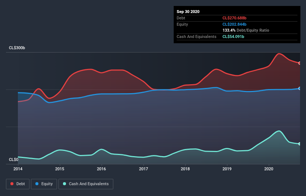
Task: Click the Debt label in tooltip
Action: pos(181,18)
